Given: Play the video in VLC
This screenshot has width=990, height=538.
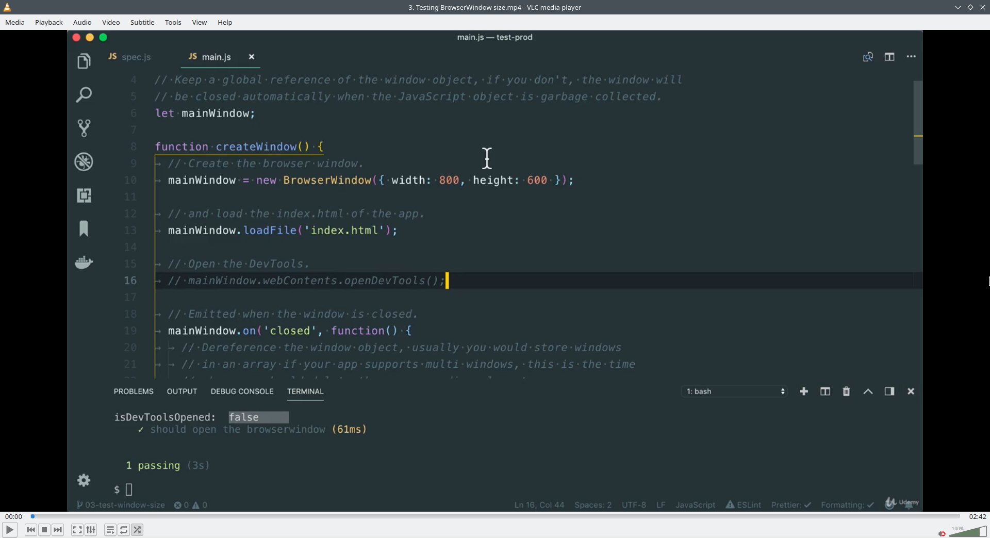Looking at the screenshot, I should (10, 530).
